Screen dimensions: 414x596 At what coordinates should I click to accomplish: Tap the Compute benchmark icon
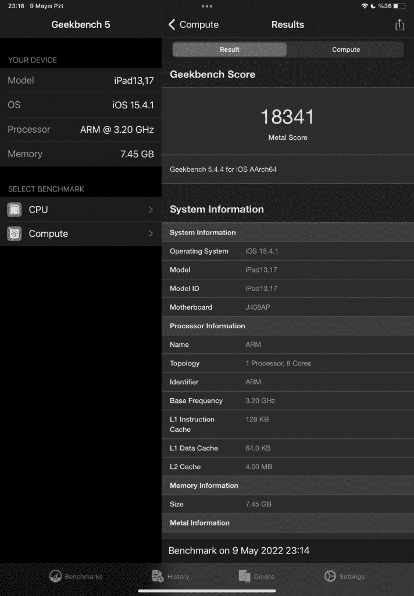point(15,233)
